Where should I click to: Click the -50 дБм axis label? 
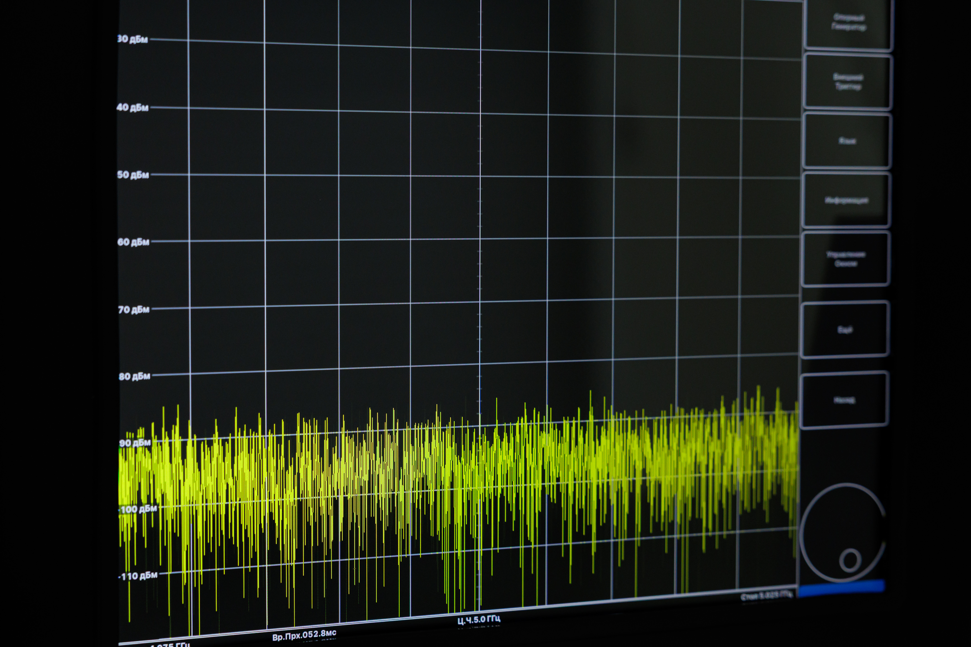pyautogui.click(x=133, y=175)
